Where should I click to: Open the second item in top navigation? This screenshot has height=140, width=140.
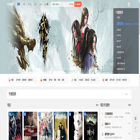[24, 4]
